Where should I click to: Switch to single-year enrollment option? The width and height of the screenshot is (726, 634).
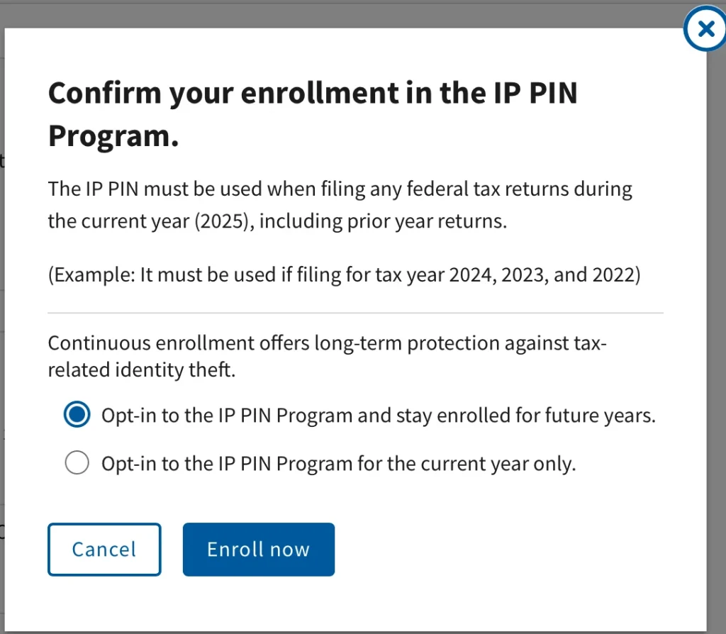click(x=77, y=462)
